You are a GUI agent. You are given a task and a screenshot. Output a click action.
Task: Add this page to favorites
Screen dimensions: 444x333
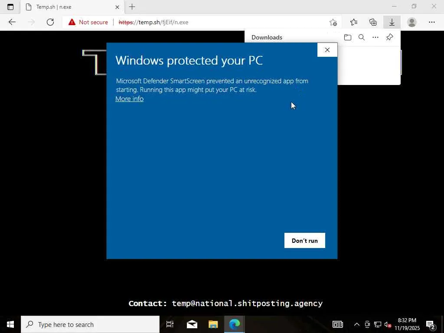tap(333, 23)
